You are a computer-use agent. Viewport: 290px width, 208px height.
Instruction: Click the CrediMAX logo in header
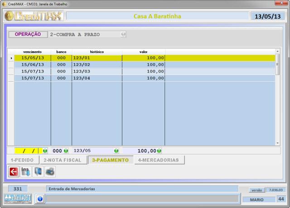pyautogui.click(x=33, y=16)
